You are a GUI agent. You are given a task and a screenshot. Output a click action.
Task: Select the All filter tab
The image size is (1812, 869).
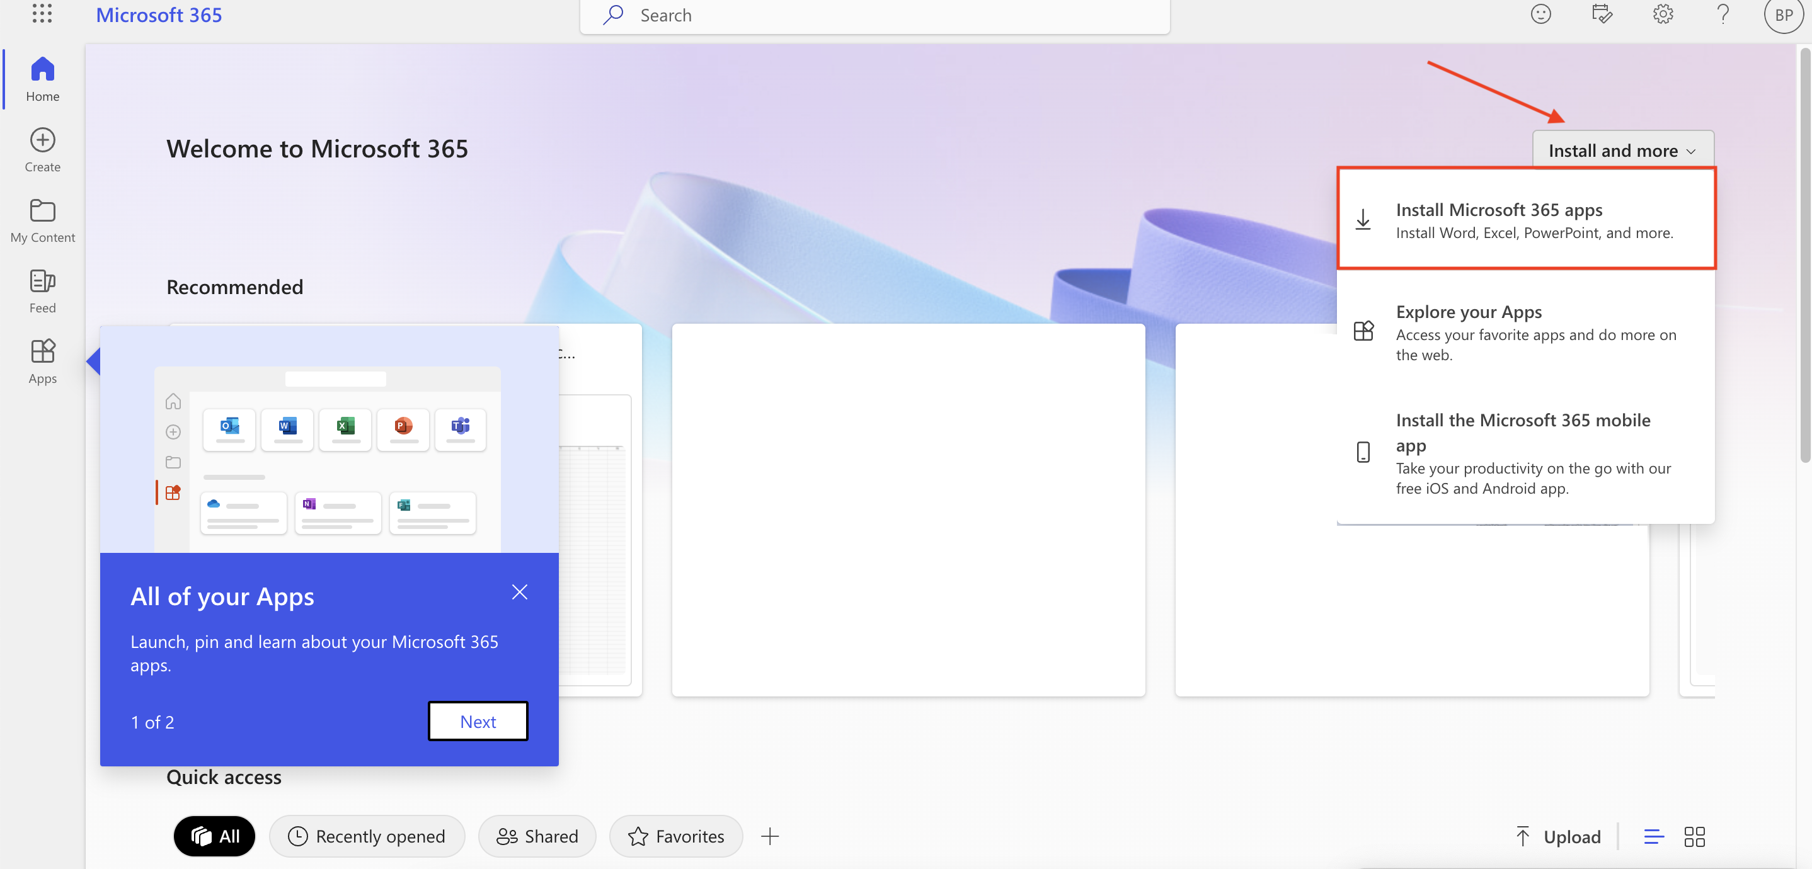click(215, 836)
